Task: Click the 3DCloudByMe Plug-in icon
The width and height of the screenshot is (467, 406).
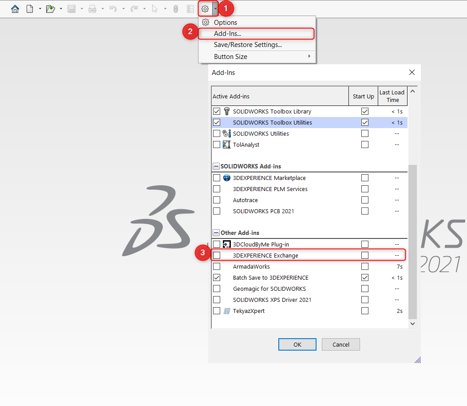Action: (x=227, y=244)
